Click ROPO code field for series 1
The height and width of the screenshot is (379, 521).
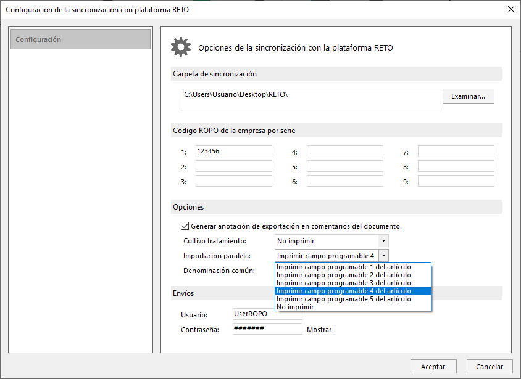coord(233,151)
